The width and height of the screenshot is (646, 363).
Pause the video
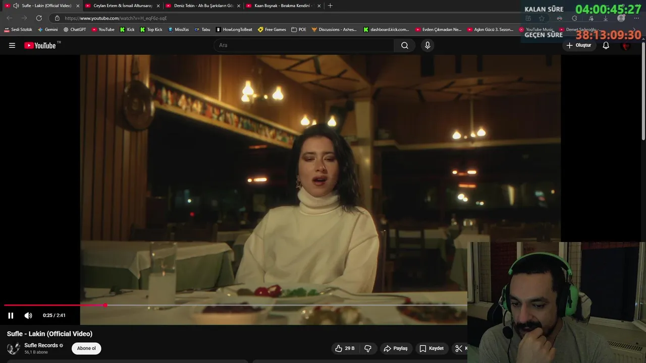(11, 316)
